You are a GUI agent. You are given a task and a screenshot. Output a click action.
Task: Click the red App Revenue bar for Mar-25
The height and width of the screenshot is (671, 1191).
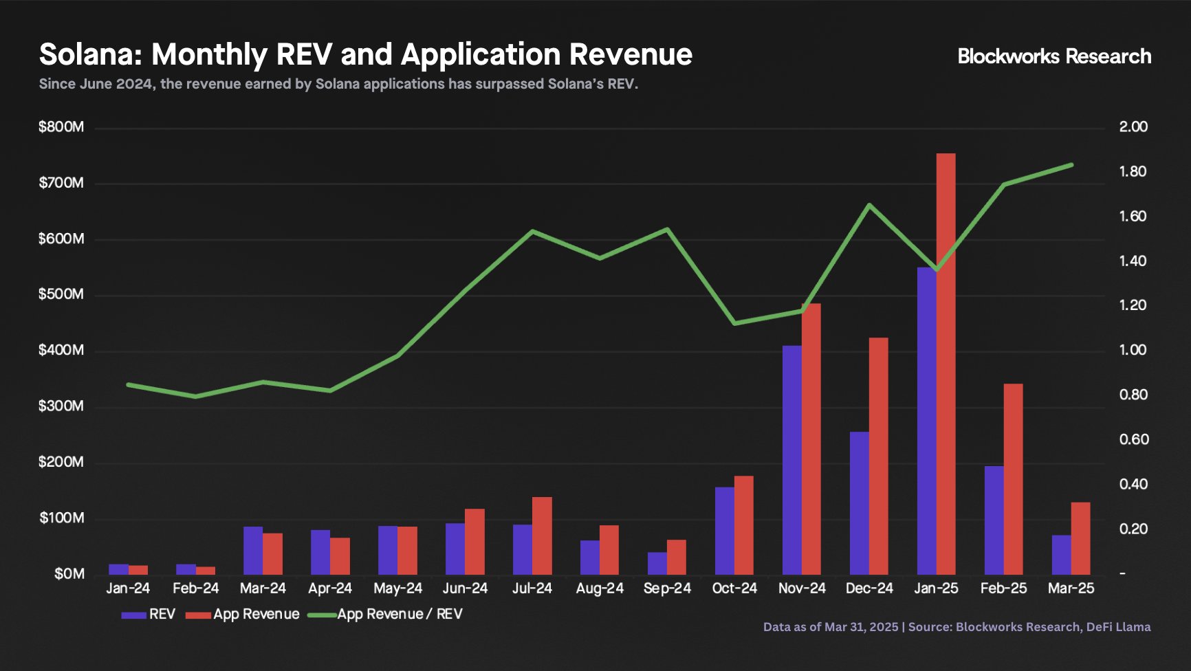(1080, 538)
